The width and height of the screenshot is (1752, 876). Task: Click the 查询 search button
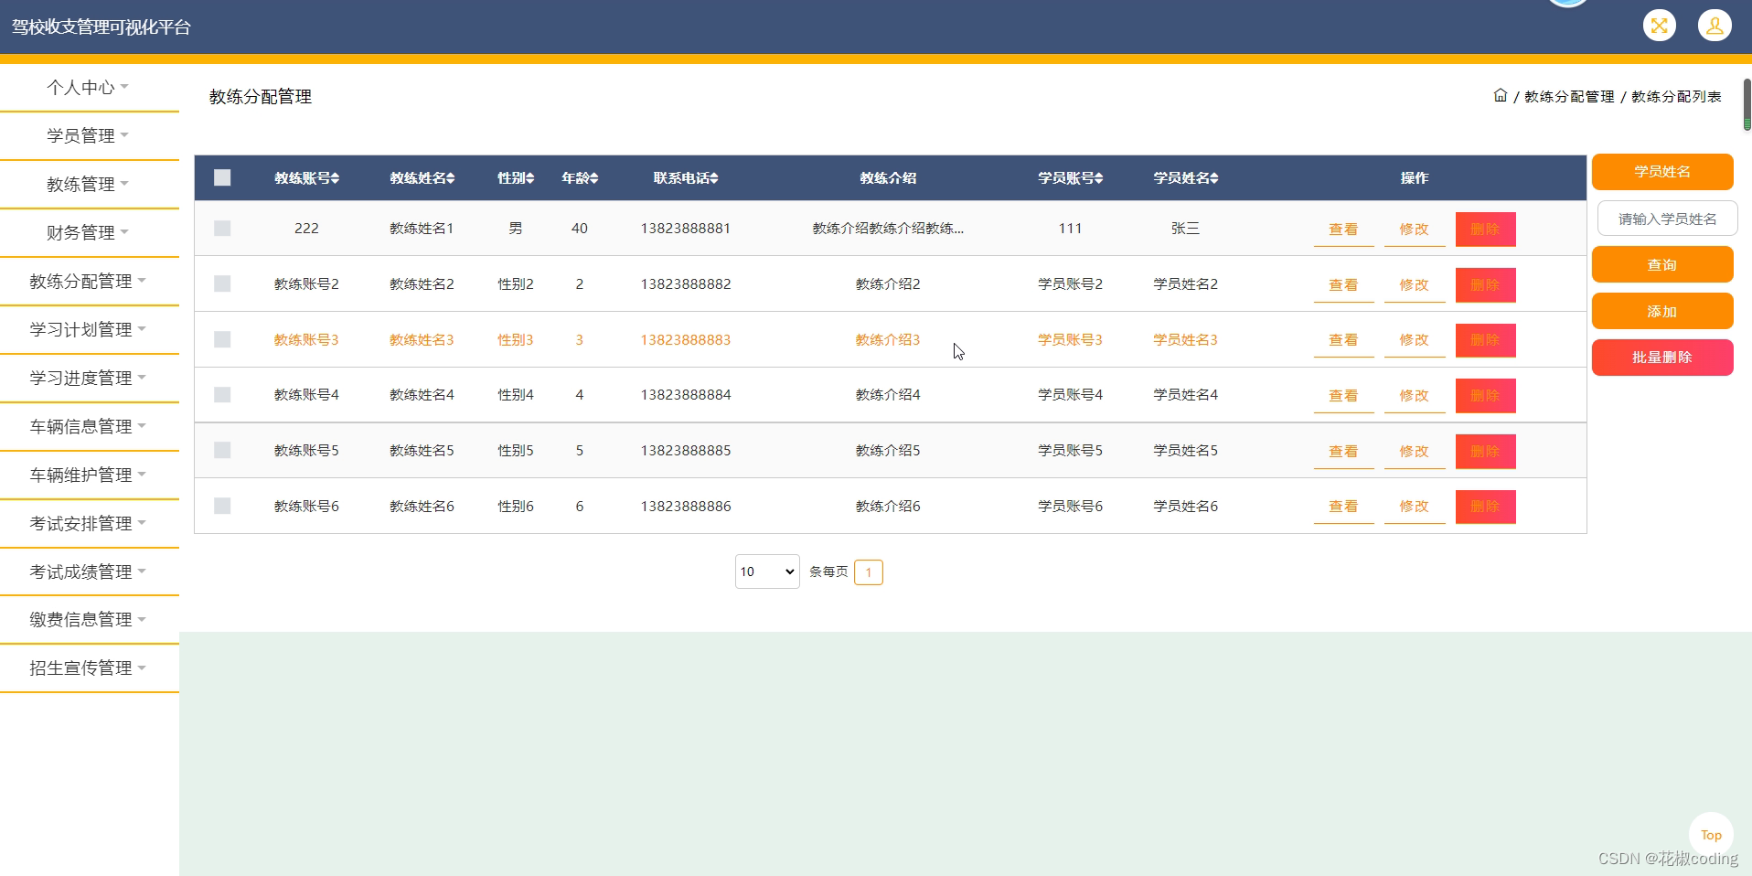[1662, 264]
